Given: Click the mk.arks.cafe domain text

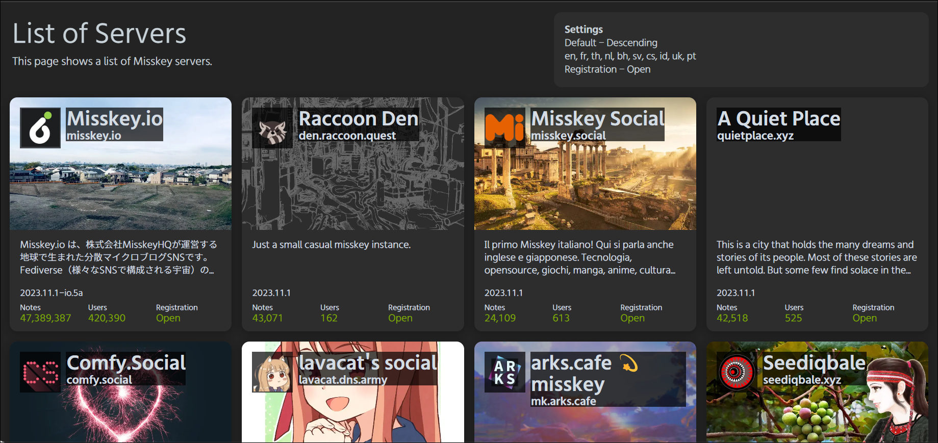Looking at the screenshot, I should 564,401.
